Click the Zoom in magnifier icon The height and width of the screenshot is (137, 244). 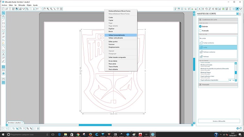click(x=48, y=9)
